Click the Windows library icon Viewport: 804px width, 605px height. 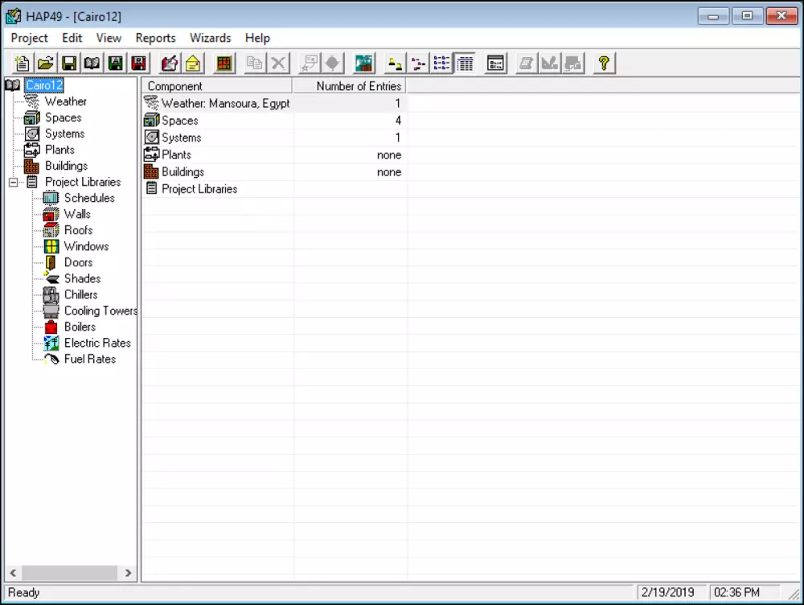click(x=51, y=246)
